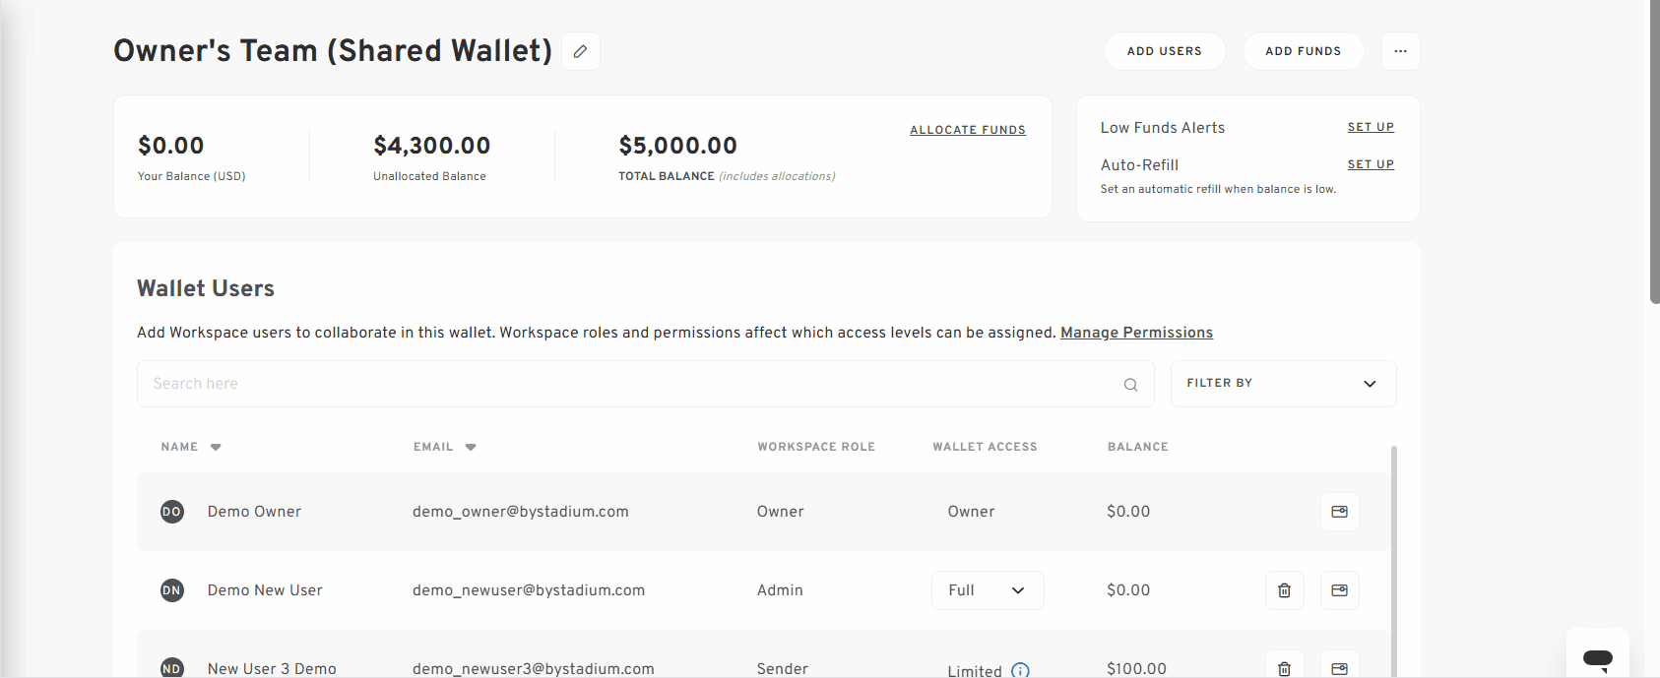The height and width of the screenshot is (678, 1660).
Task: Open payment card icon on Demo Owner row
Action: point(1339,511)
